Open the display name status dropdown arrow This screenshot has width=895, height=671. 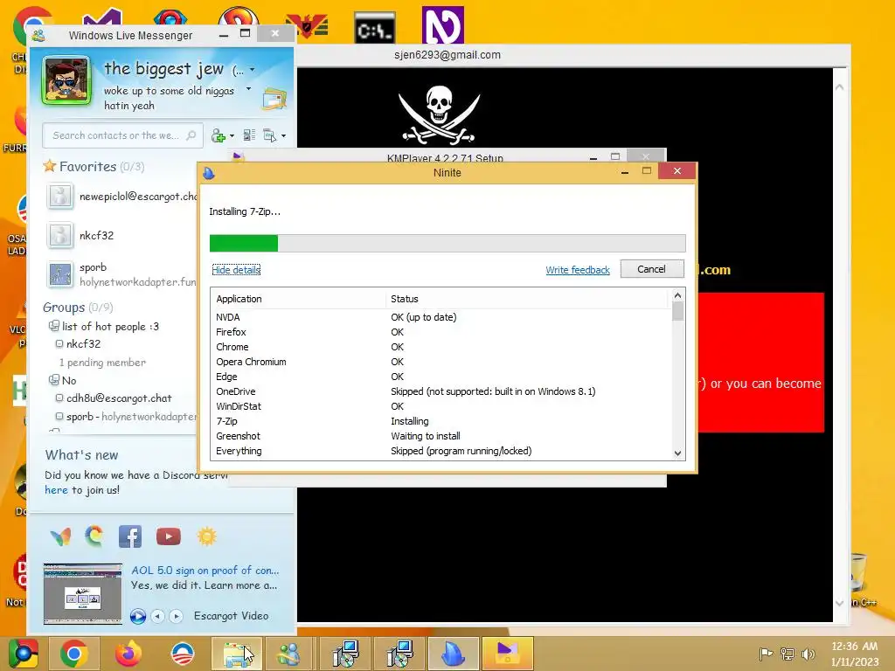tap(253, 70)
